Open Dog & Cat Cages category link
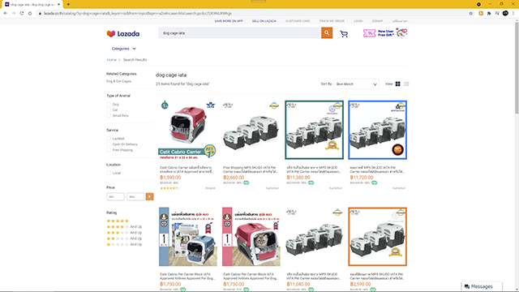 pyautogui.click(x=119, y=81)
